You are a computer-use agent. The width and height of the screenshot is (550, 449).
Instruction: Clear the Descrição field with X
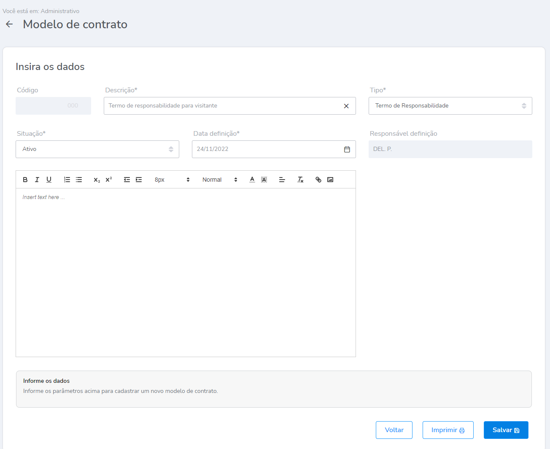pyautogui.click(x=346, y=106)
